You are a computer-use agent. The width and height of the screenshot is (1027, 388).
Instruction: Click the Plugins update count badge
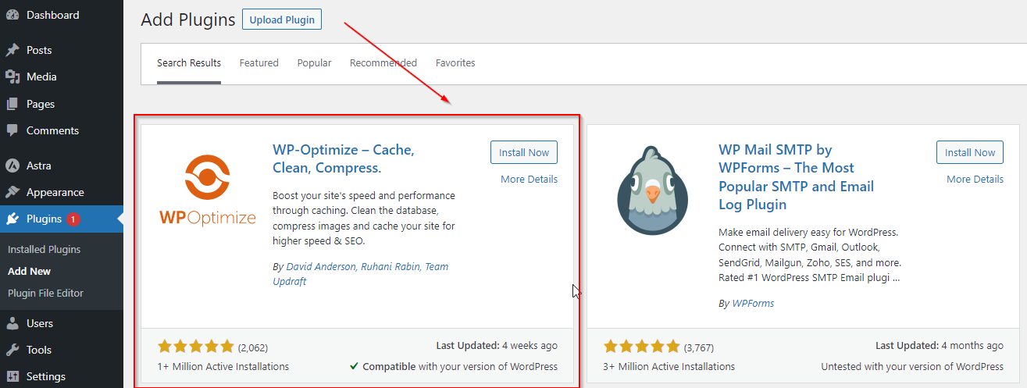73,219
